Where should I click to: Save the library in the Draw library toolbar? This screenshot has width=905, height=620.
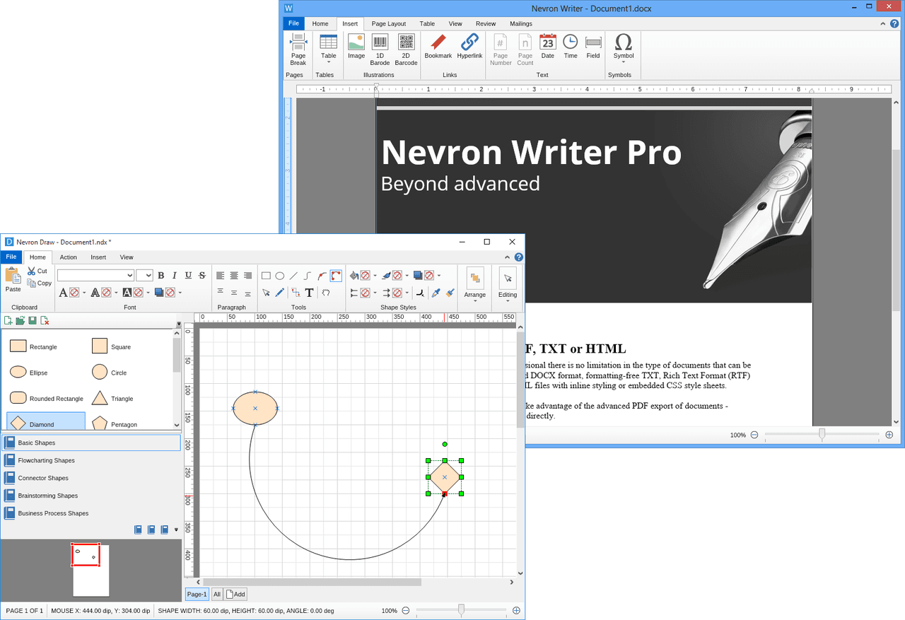click(x=33, y=321)
